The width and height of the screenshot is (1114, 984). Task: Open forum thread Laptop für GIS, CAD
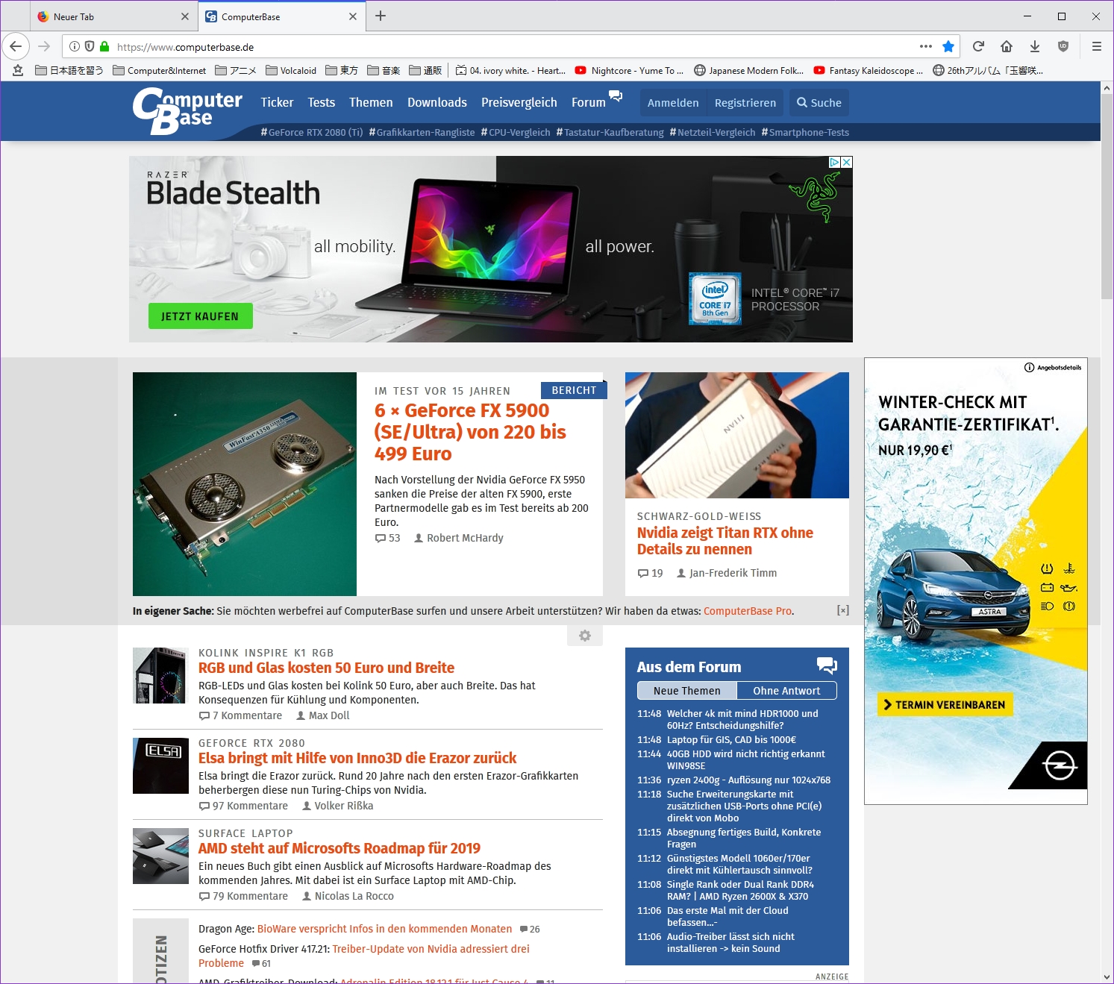point(731,740)
